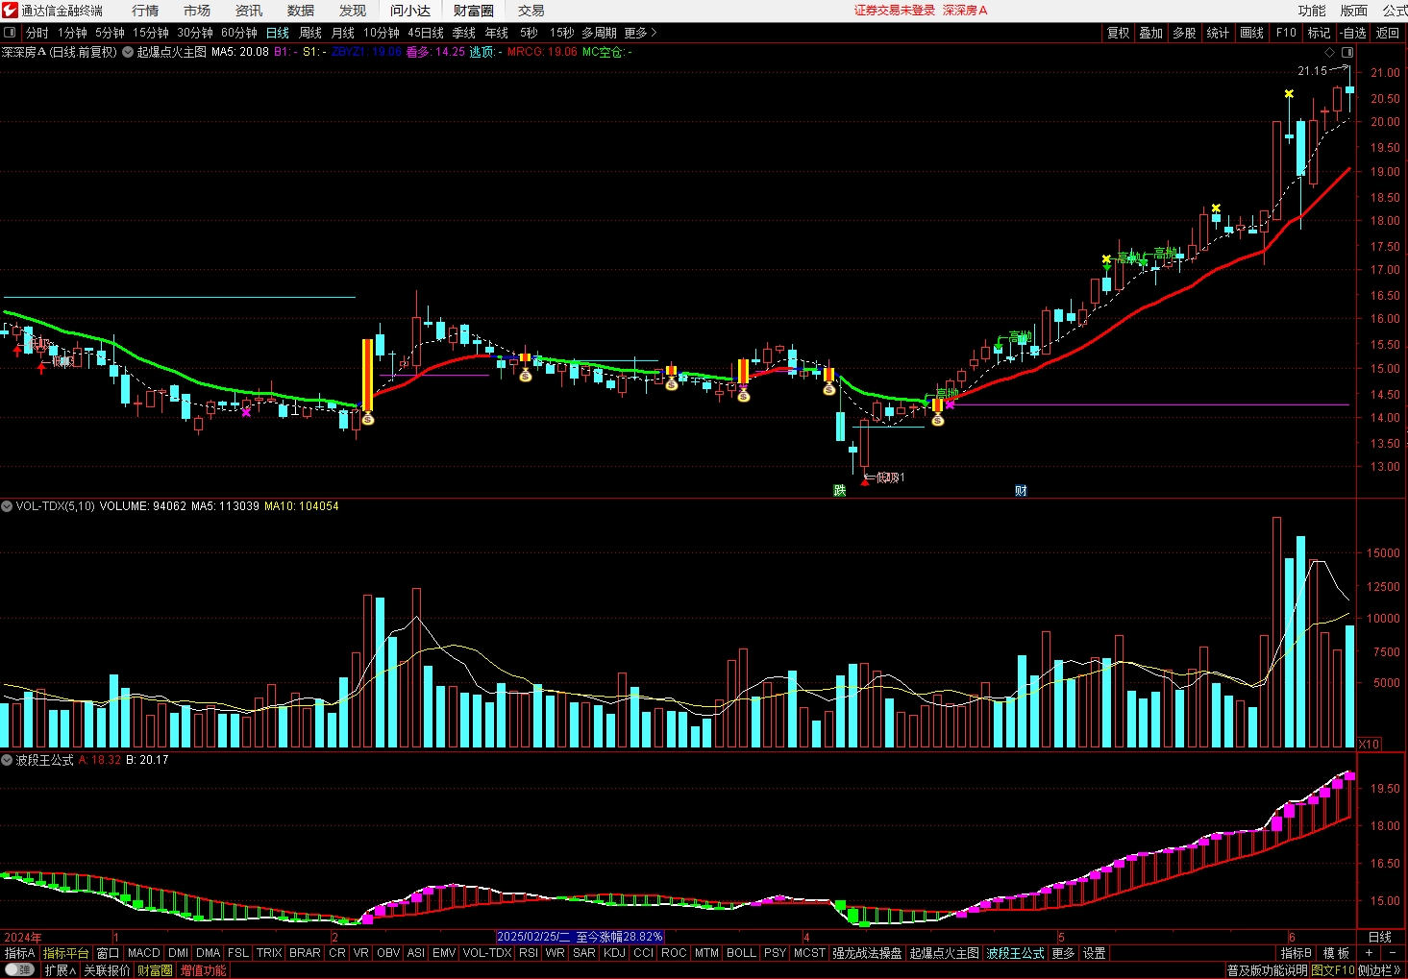1408x979 pixels.
Task: Open the 版面 menu
Action: [x=1354, y=11]
